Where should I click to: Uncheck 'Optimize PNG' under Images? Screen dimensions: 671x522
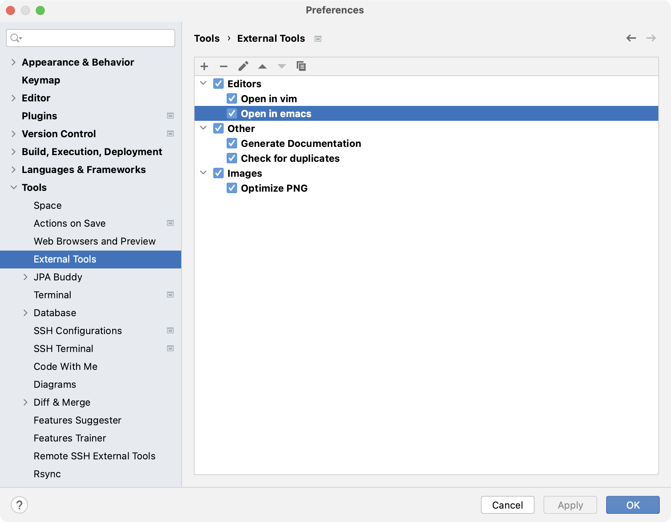click(231, 188)
